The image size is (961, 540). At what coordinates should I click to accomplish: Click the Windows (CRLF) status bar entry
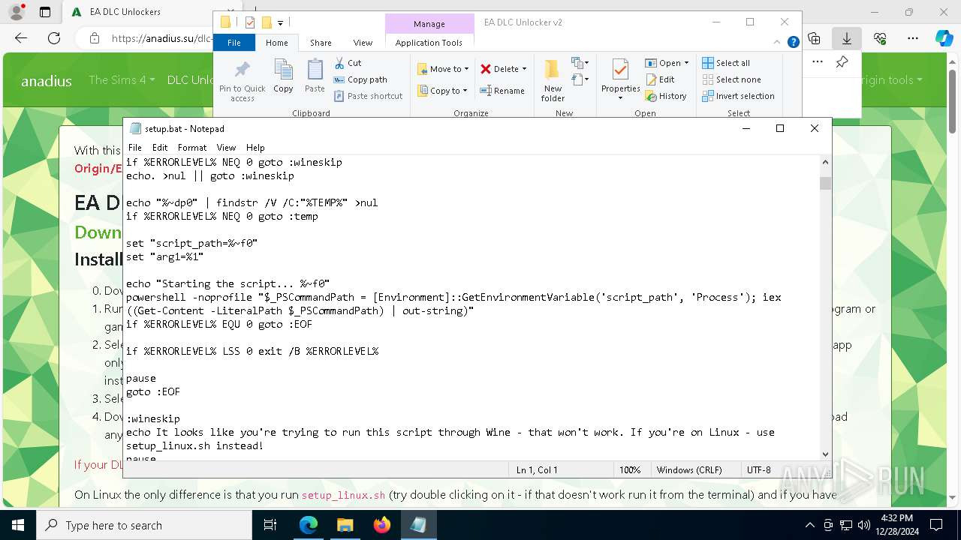click(689, 470)
